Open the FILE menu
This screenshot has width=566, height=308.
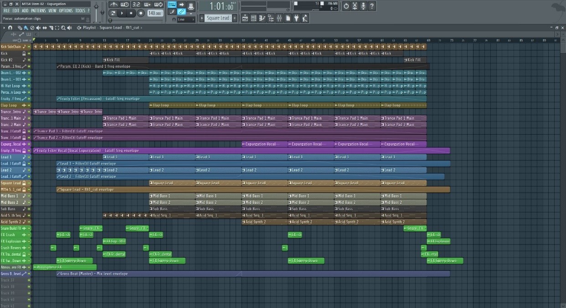pos(6,10)
